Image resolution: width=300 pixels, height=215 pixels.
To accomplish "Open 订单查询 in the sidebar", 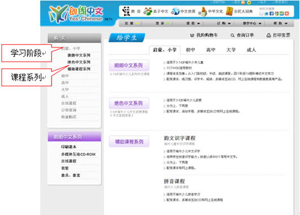I will pos(68,110).
